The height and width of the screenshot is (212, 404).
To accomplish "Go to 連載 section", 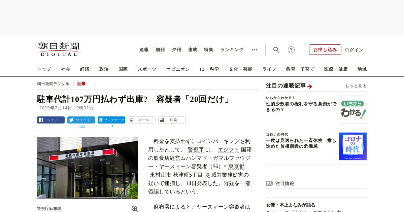I will (x=193, y=50).
